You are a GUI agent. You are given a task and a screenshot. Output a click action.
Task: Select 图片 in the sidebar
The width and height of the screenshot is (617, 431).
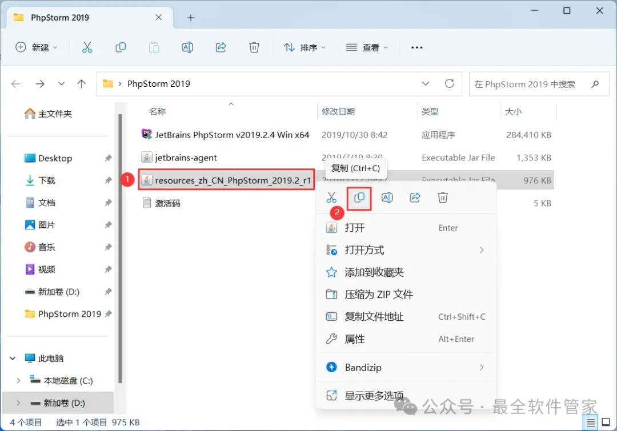pyautogui.click(x=40, y=225)
